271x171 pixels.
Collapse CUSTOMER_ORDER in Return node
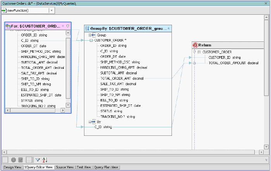pyautogui.click(x=199, y=52)
